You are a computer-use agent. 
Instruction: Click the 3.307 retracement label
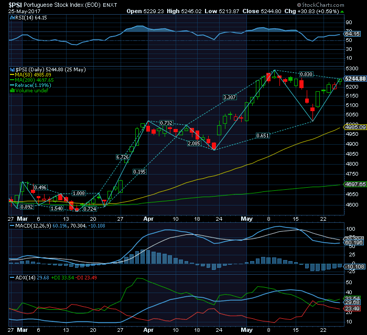click(230, 98)
